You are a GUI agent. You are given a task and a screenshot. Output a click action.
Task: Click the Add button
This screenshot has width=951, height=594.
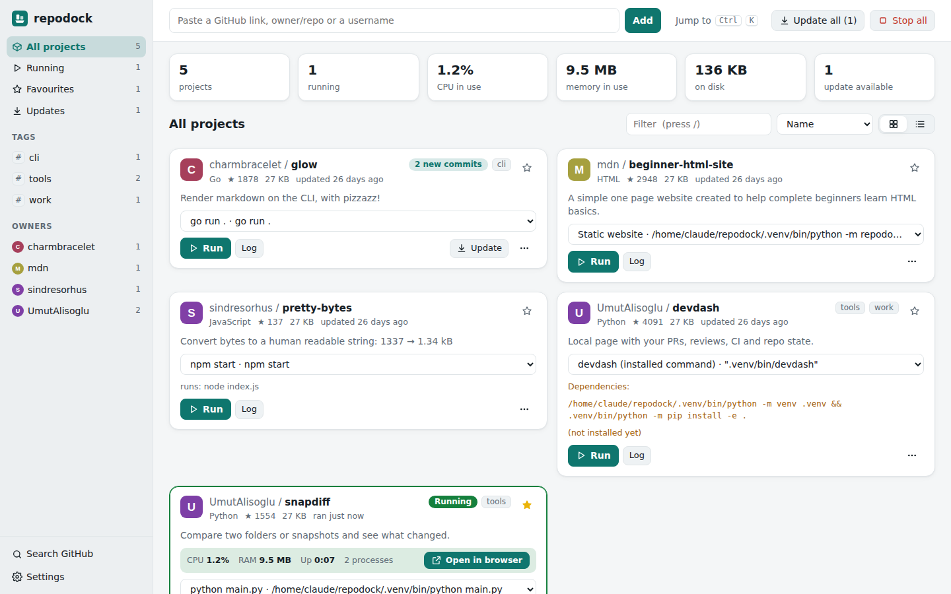[x=643, y=20]
